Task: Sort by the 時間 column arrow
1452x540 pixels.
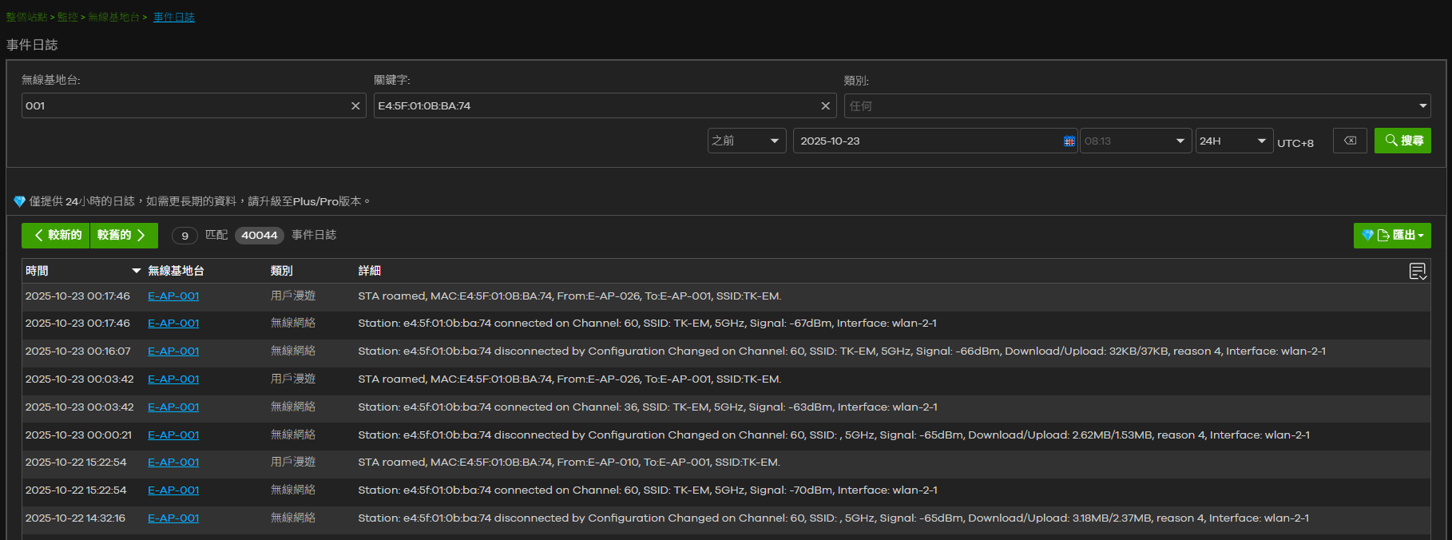Action: pyautogui.click(x=137, y=271)
